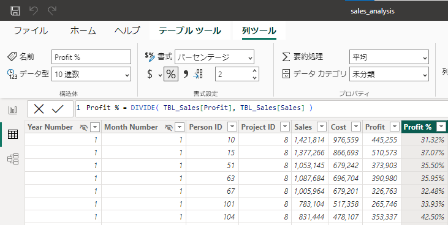Screen dimensions: 448x225
Task: Open the Month Number column filter dropdown
Action: [180, 127]
